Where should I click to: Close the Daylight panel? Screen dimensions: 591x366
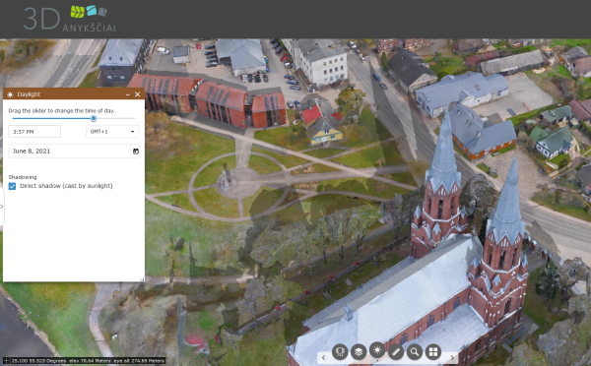tap(137, 94)
